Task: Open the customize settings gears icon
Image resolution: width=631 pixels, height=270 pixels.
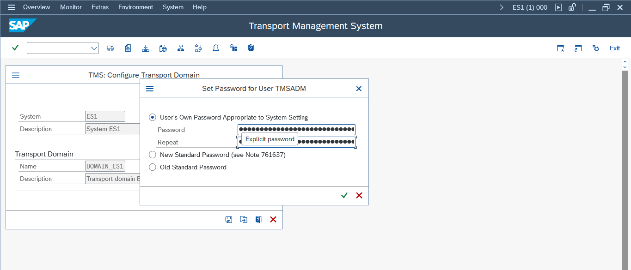Action: click(596, 48)
